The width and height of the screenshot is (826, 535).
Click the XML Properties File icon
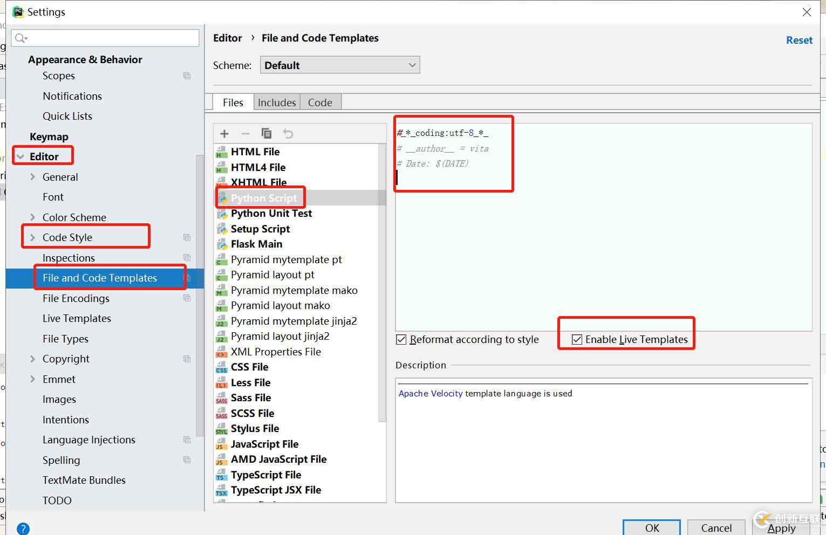coord(221,352)
